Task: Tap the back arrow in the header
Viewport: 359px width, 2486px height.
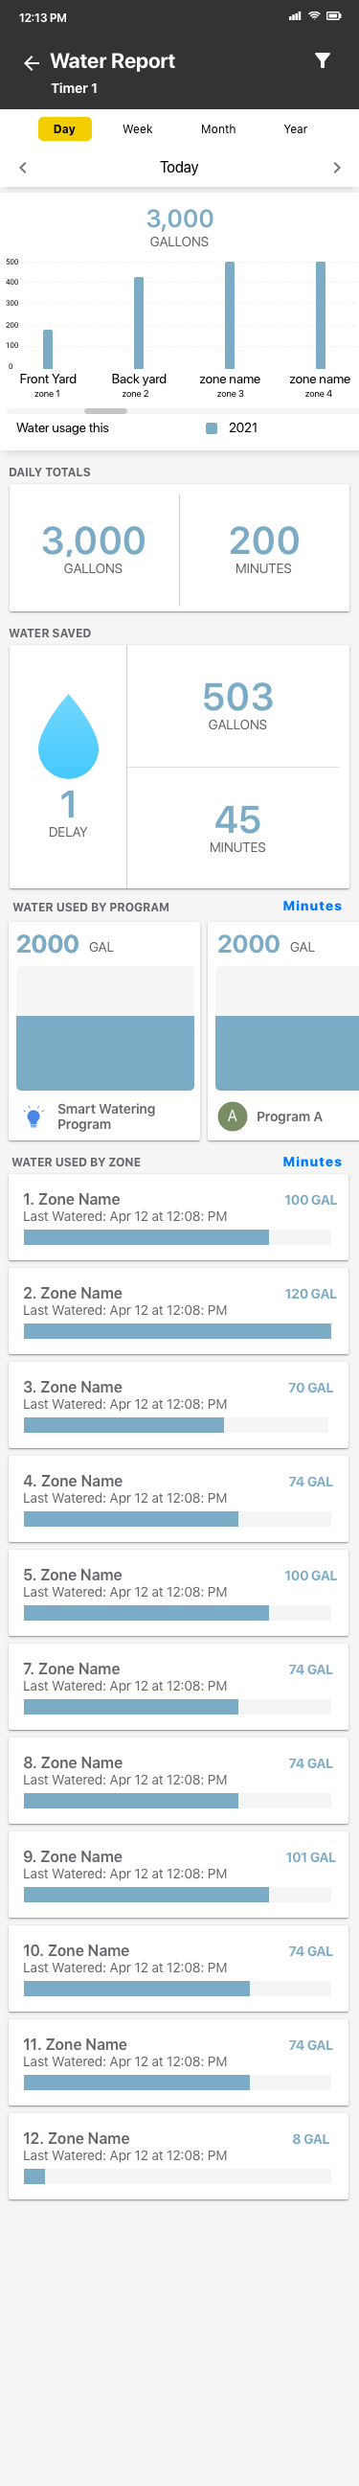Action: pos(31,62)
